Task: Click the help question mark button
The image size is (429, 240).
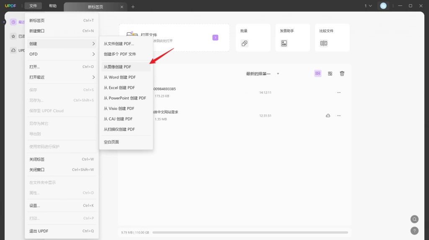Action: pos(414,231)
